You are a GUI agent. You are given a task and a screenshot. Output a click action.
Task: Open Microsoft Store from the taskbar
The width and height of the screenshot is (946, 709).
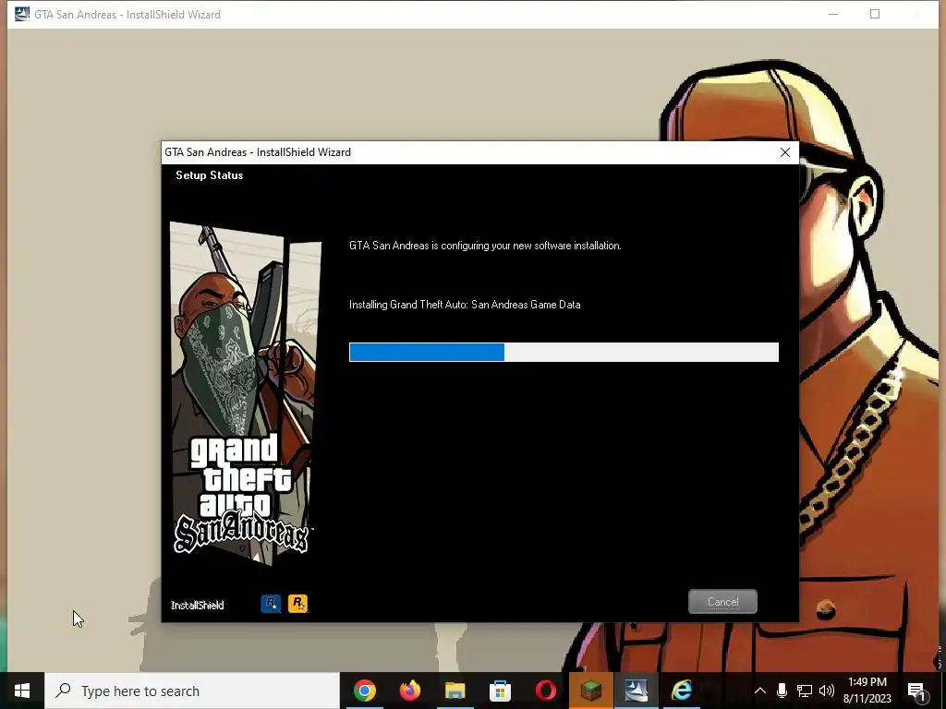pos(500,691)
